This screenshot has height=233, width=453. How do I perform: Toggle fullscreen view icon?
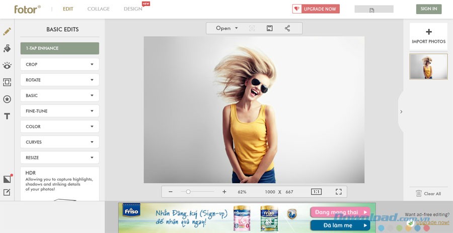339,192
